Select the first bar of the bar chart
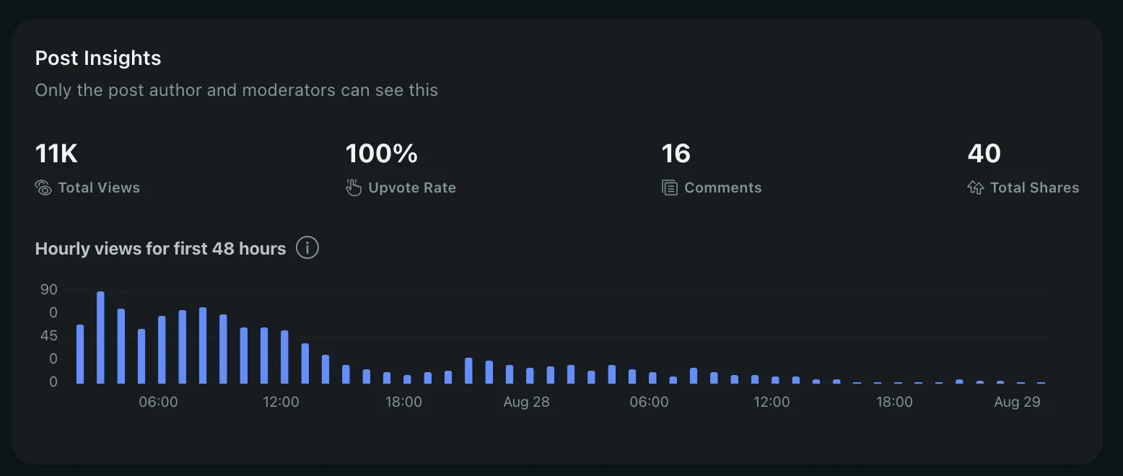This screenshot has width=1123, height=476. point(79,353)
